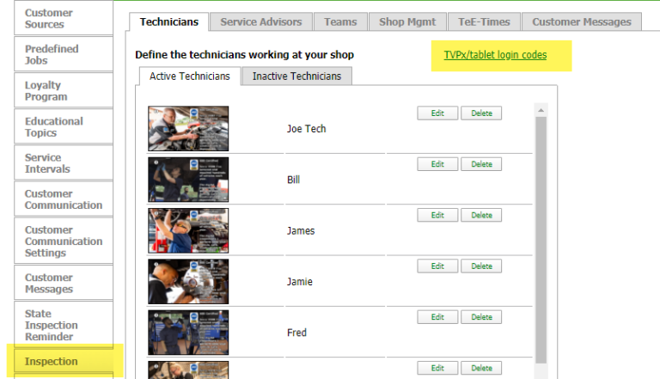
Task: Click Bill's technician photo thumbnail
Action: 188,180
